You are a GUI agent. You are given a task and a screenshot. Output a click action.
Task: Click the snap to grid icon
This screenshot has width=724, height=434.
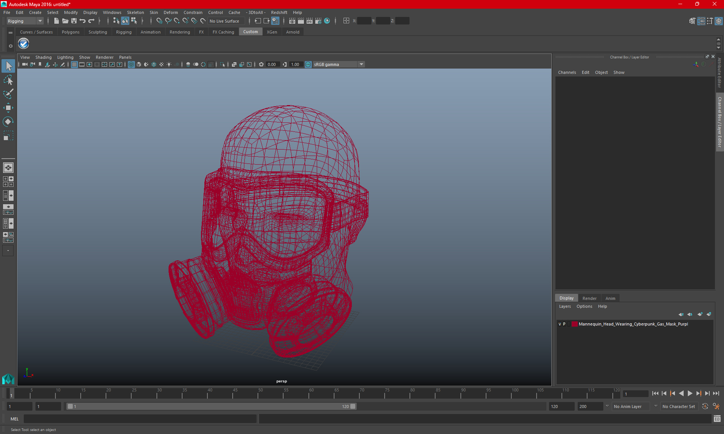pyautogui.click(x=159, y=21)
